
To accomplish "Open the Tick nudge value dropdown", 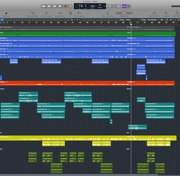I will (x=124, y=13).
